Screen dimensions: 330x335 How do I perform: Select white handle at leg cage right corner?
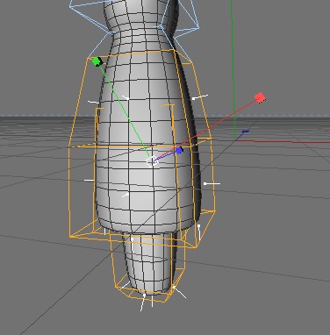click(179, 292)
